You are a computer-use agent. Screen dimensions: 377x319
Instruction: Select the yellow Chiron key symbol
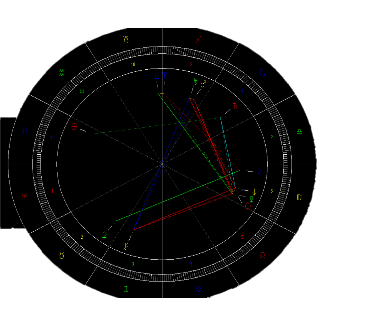[126, 246]
